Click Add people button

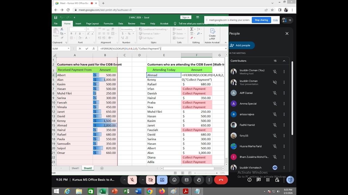click(x=242, y=45)
